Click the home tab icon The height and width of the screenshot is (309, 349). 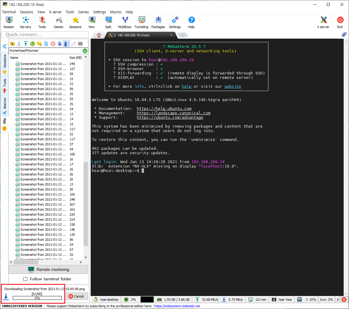[99, 35]
